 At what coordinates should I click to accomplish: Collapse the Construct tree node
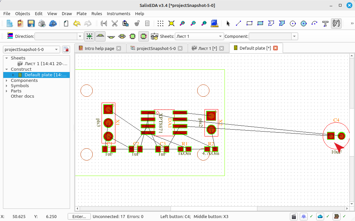(7, 69)
